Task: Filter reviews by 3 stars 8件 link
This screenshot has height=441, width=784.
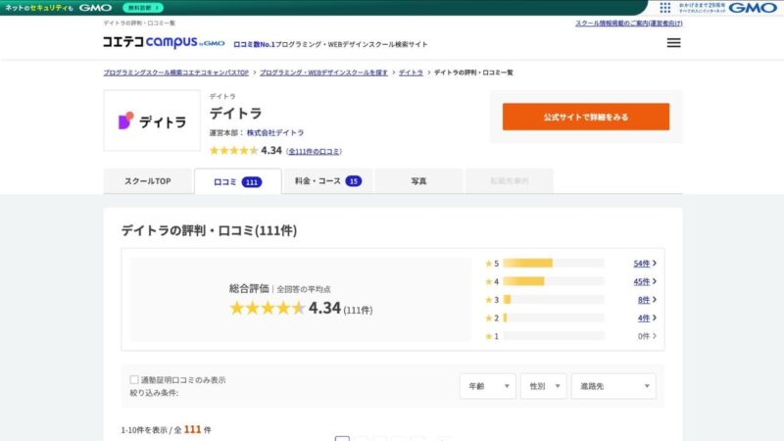Action: pos(644,300)
